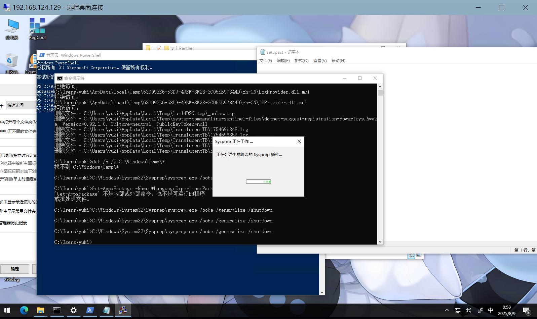Expand the 快速访问 combo box
The height and width of the screenshot is (319, 537).
click(x=21, y=105)
